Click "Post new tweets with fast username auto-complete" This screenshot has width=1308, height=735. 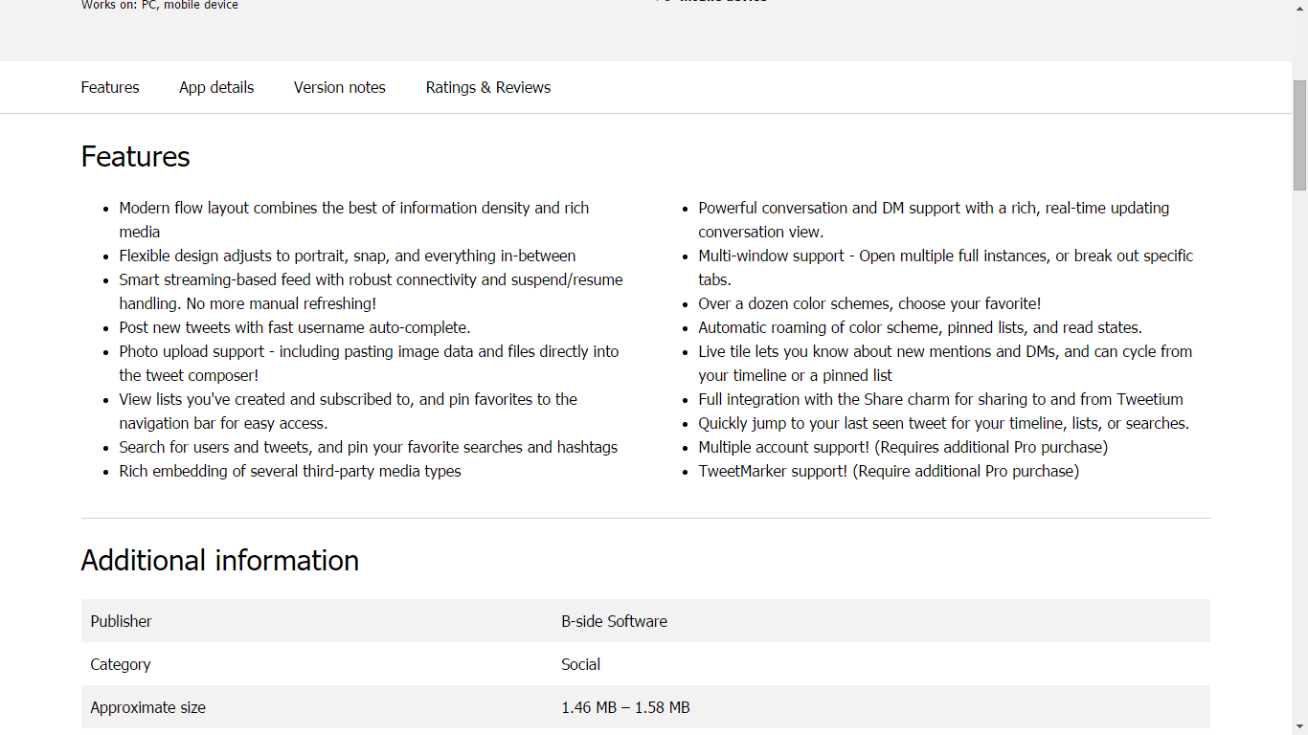point(295,327)
